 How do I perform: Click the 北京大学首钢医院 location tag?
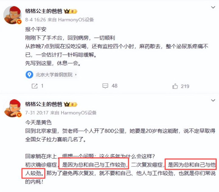[51, 75]
